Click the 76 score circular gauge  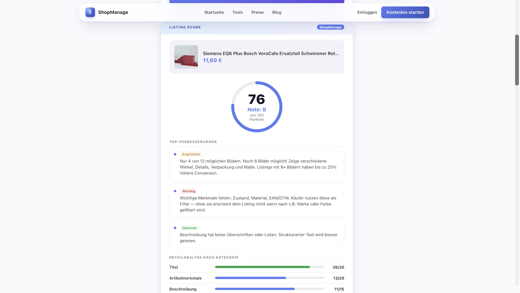[257, 107]
